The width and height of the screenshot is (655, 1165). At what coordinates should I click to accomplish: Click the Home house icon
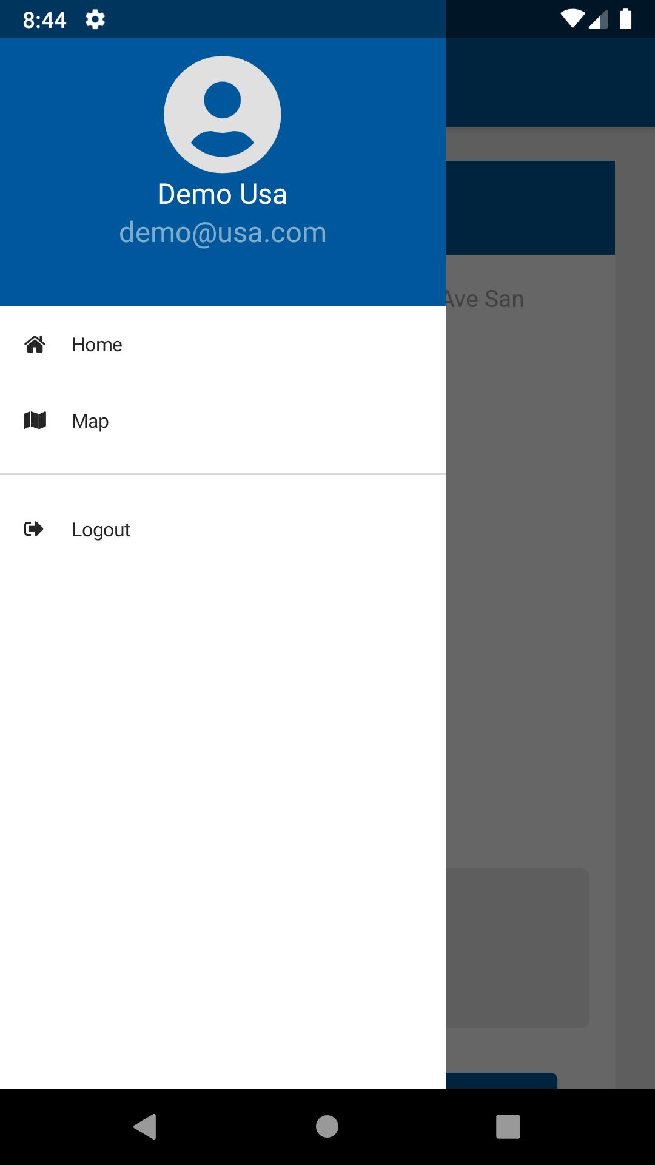point(35,344)
